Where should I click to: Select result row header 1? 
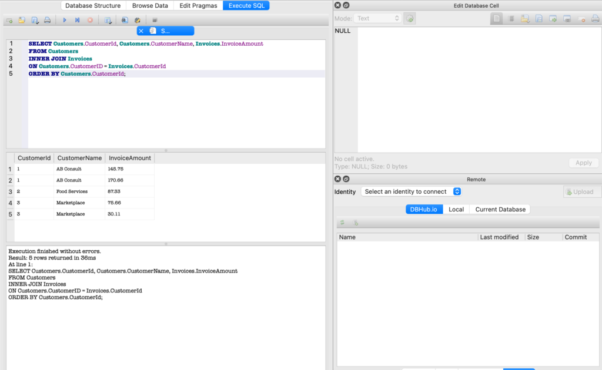[10, 169]
